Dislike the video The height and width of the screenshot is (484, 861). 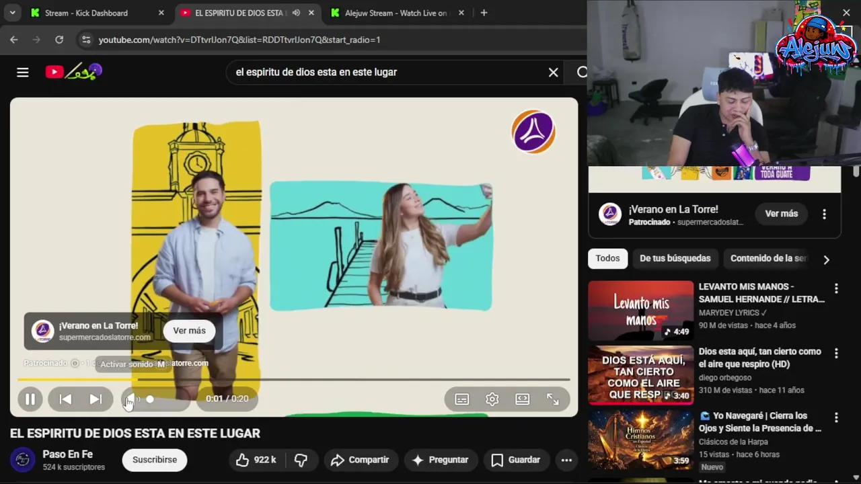pyautogui.click(x=301, y=460)
